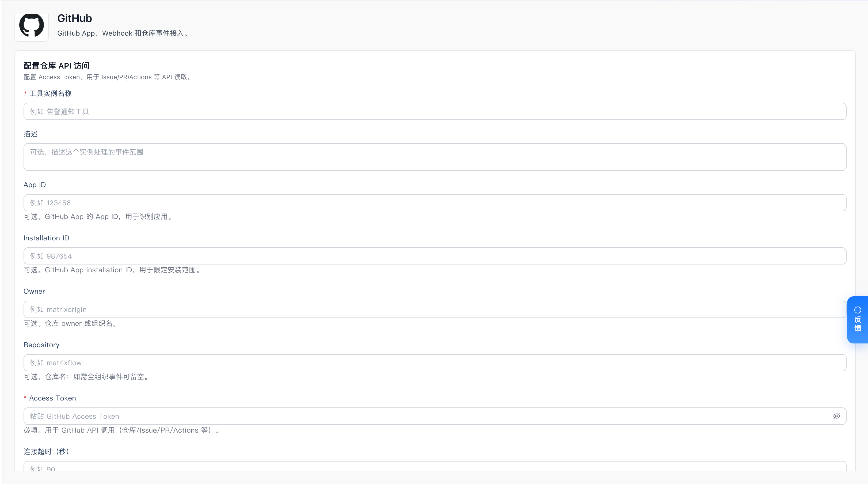Click the '可选。GitHub App 的 App ID' hint text

click(99, 217)
